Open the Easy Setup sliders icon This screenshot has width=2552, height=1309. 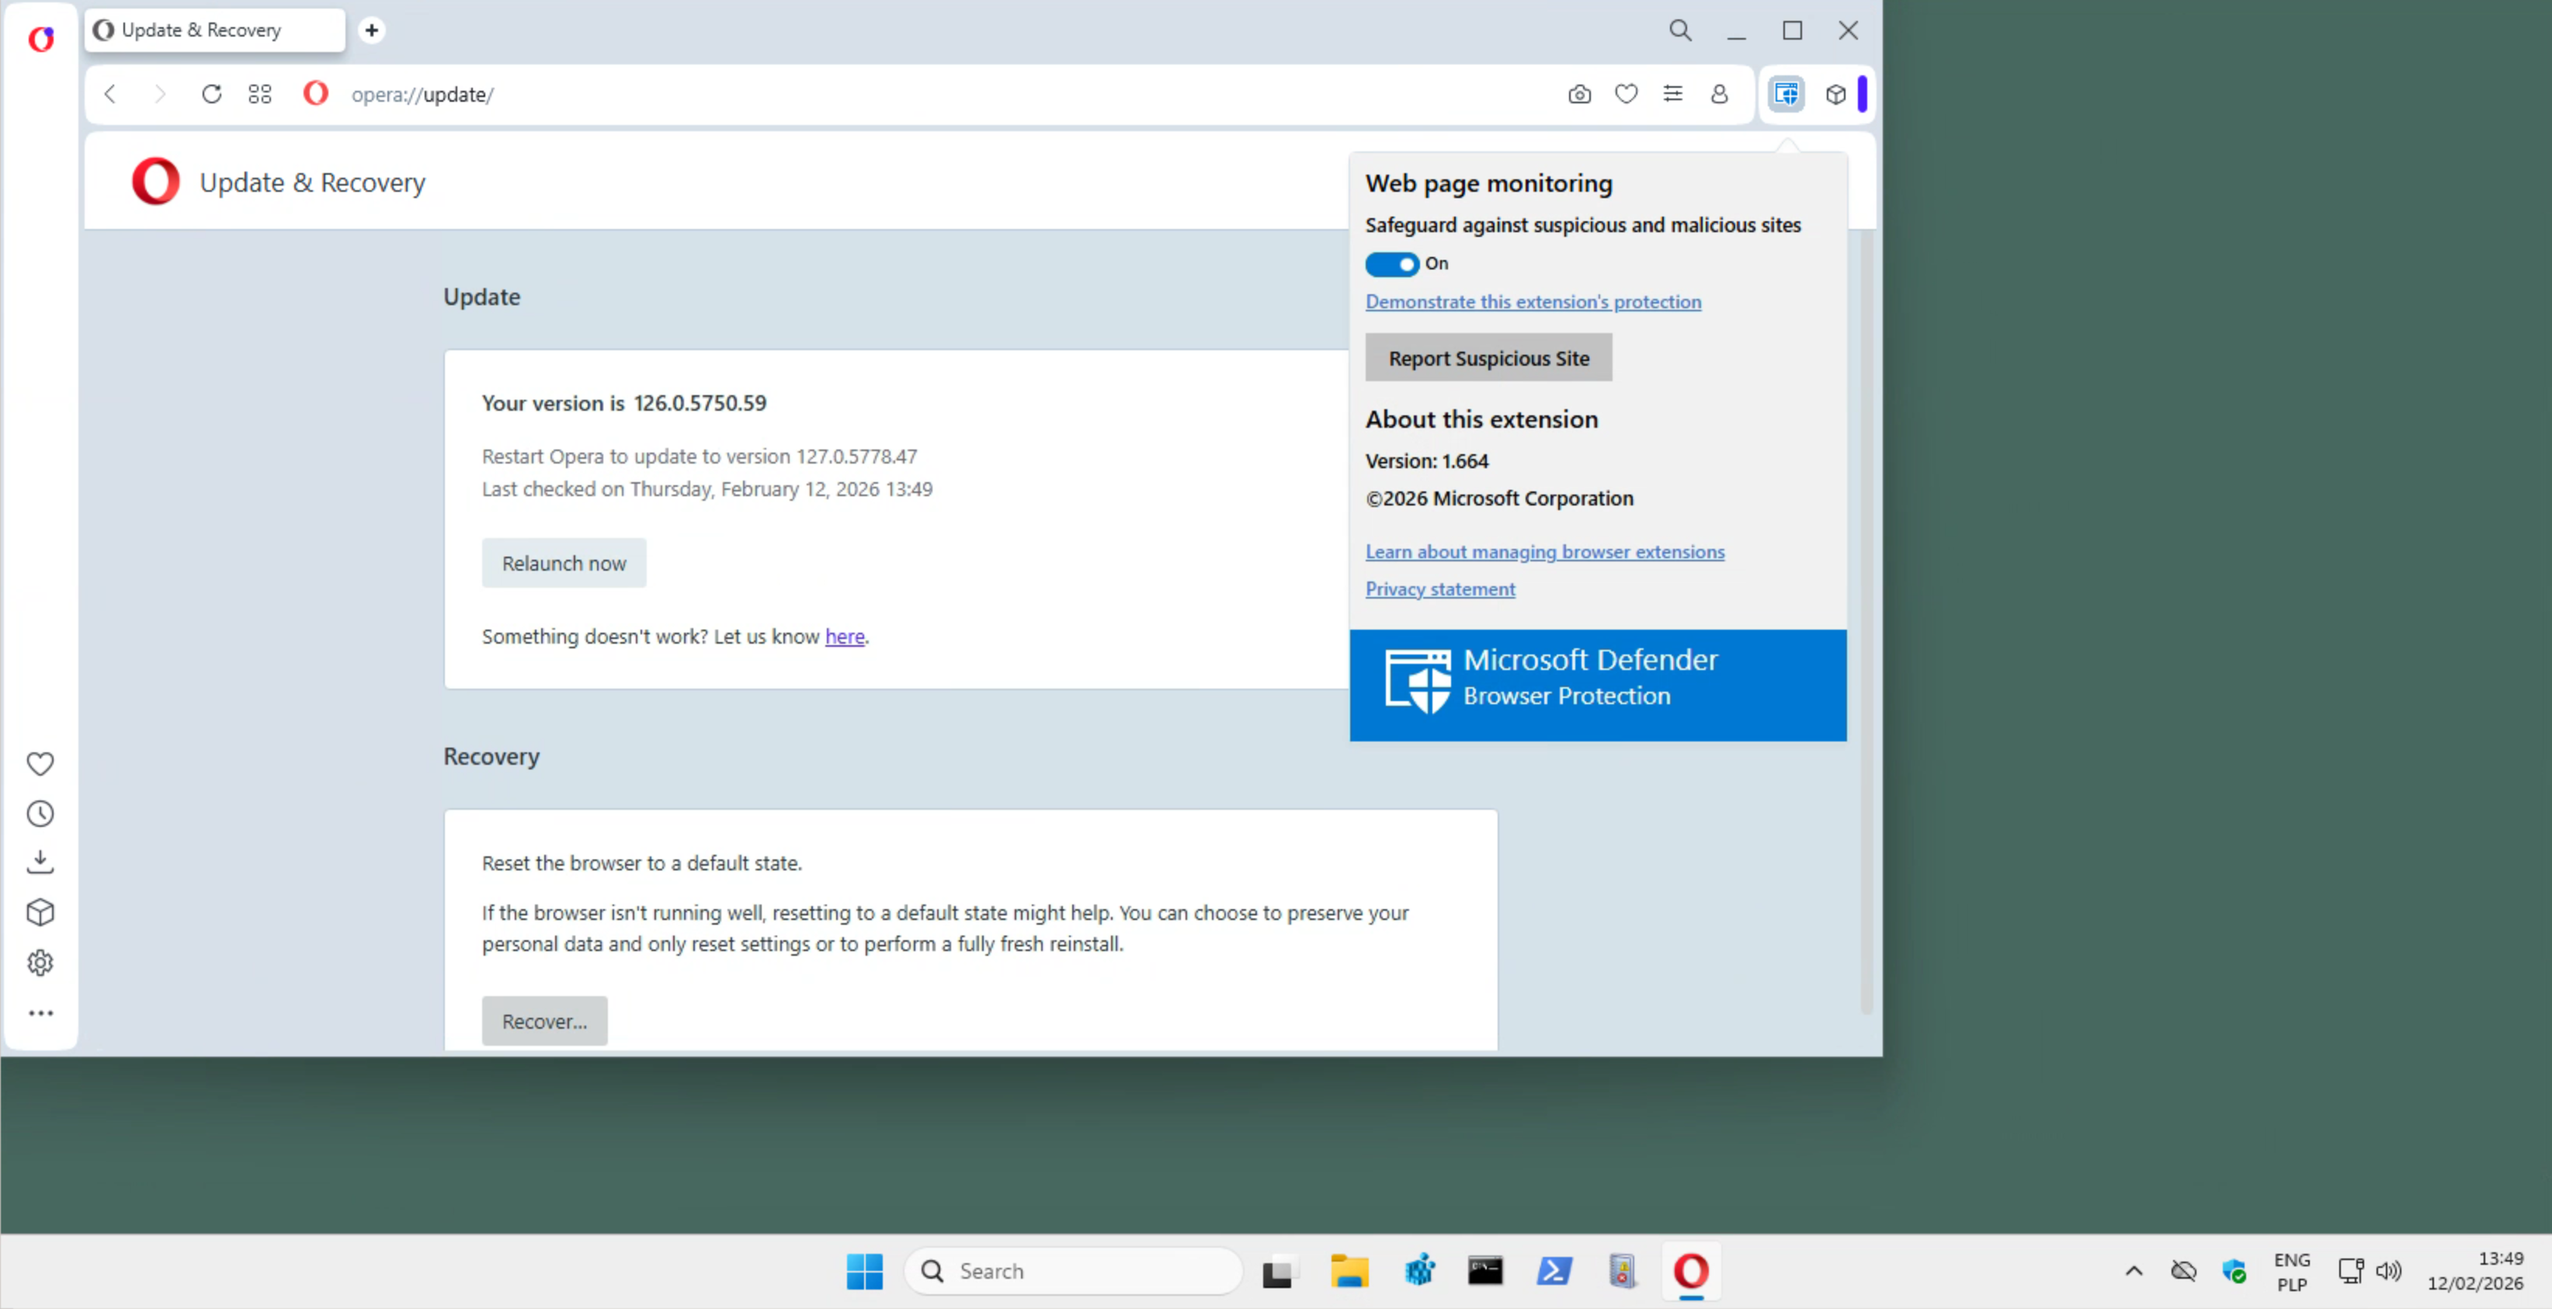(1672, 94)
